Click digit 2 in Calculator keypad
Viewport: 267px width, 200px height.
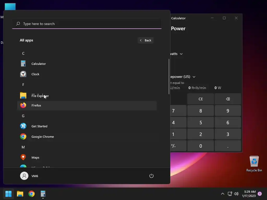click(201, 134)
